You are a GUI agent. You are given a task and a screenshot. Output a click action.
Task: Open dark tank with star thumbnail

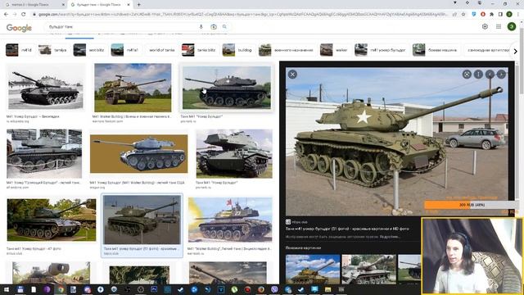227,88
